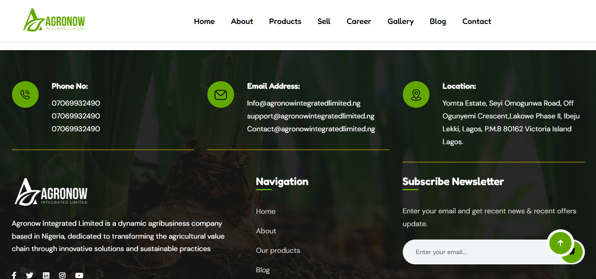Viewport: 596px width, 279px height.
Task: Click the Agronow logo in header
Action: (54, 20)
